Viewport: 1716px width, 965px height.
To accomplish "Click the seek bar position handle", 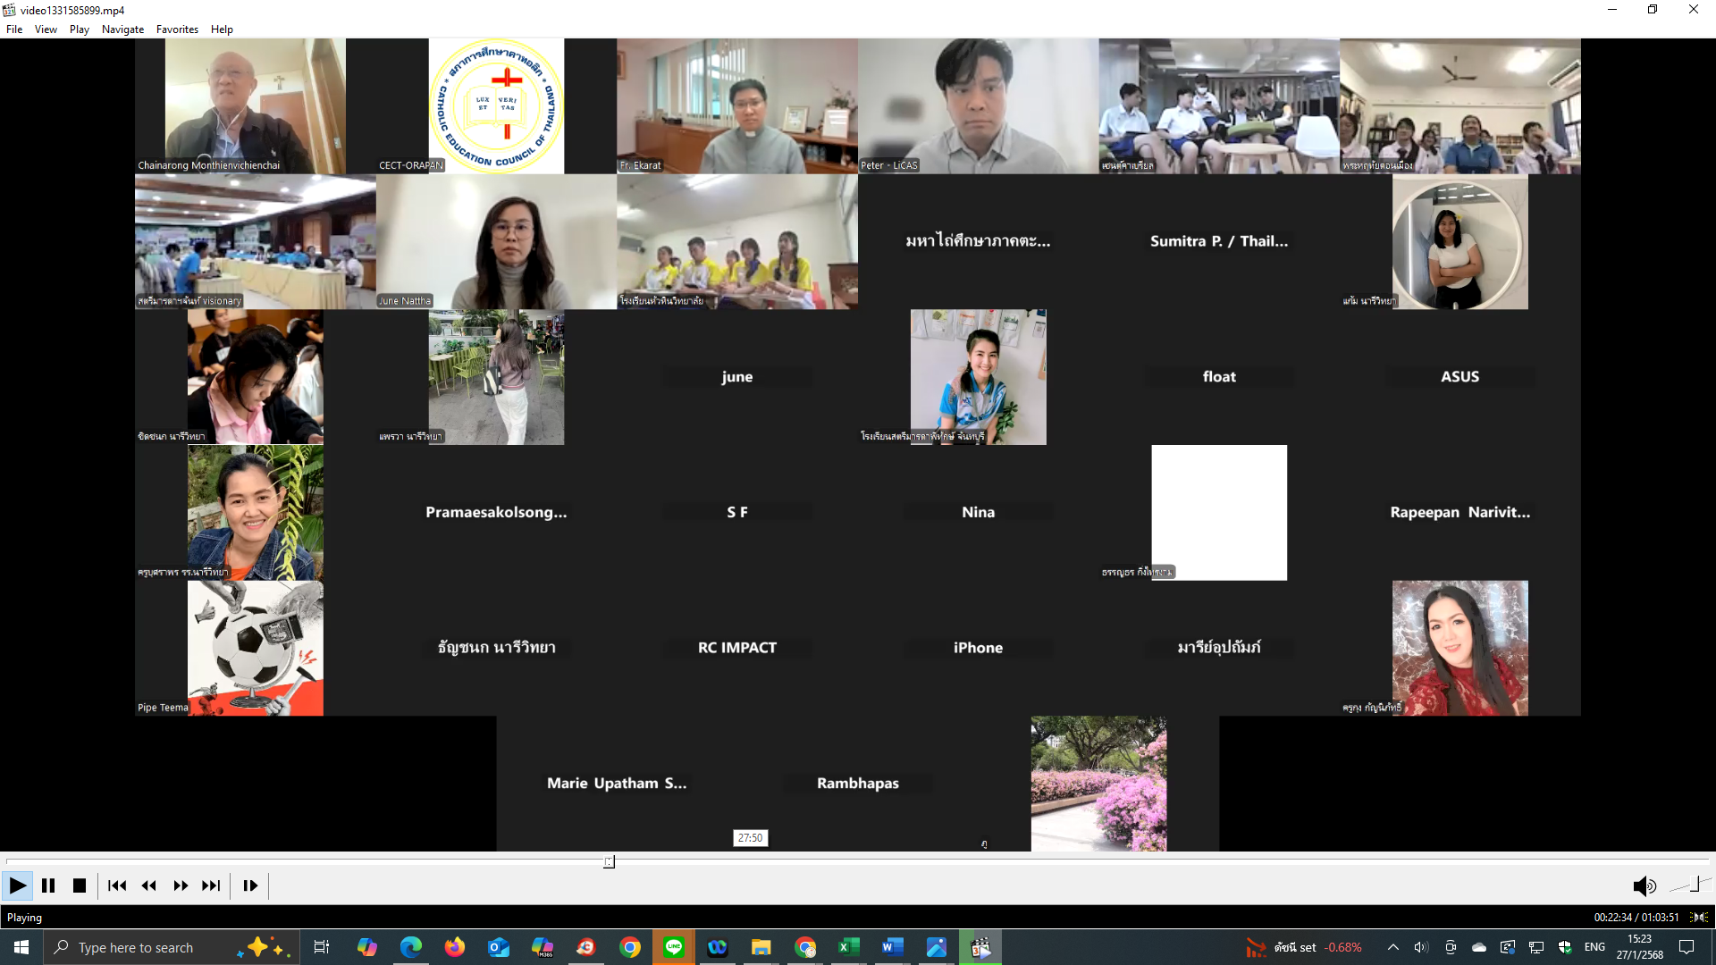I will pyautogui.click(x=609, y=861).
